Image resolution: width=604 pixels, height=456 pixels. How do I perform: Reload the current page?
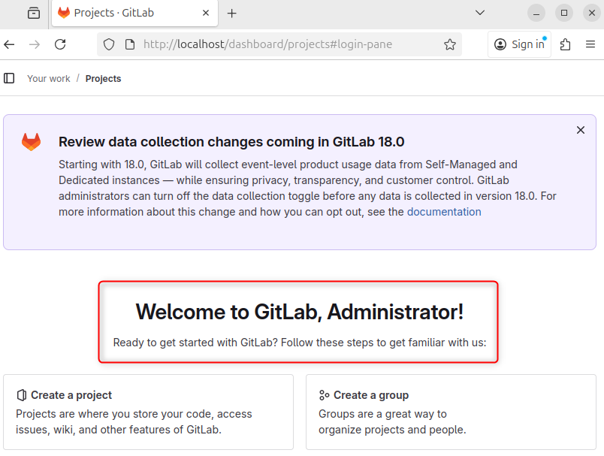coord(60,44)
